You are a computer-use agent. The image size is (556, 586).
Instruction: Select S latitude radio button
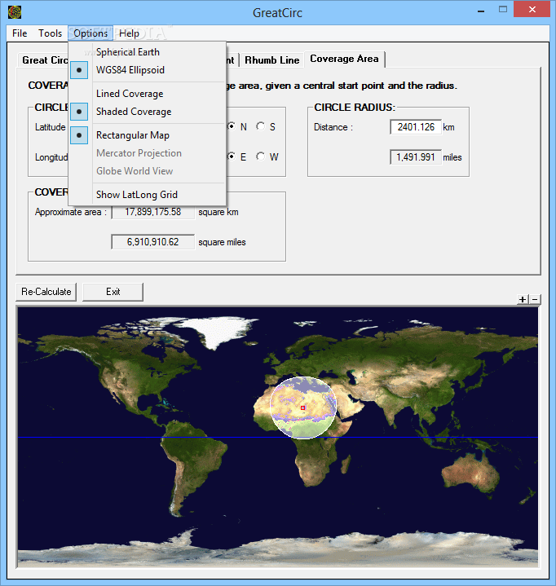click(261, 126)
